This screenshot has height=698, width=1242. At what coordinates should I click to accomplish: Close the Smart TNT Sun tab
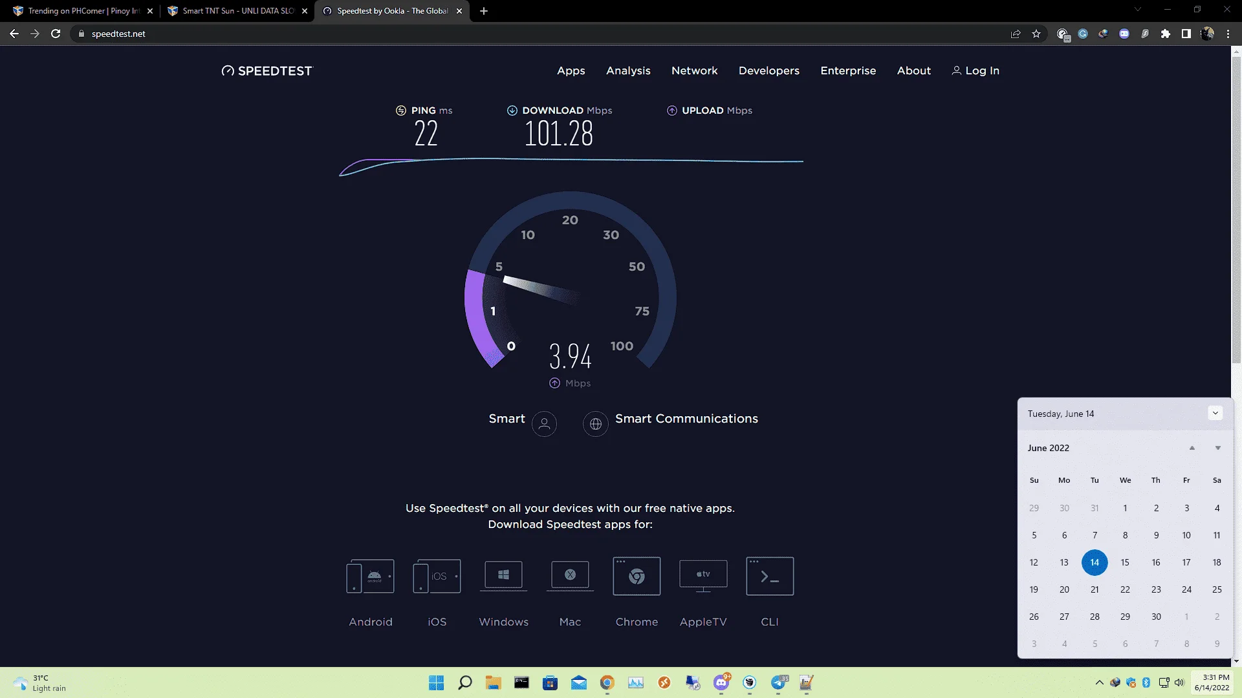(305, 11)
